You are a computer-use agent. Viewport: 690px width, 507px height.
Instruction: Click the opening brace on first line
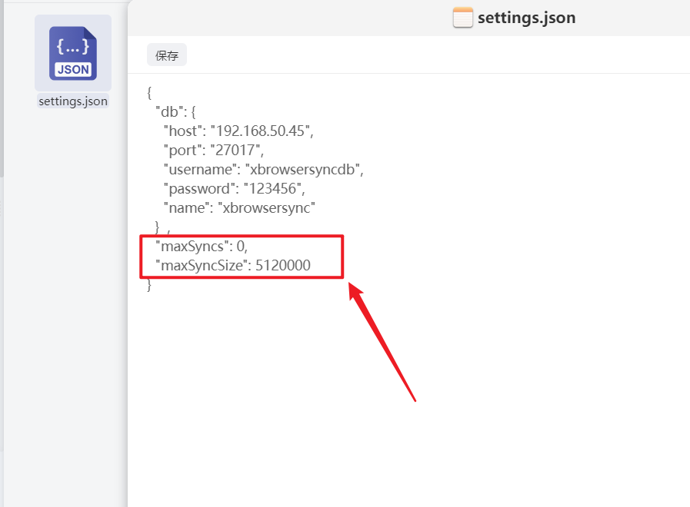[x=149, y=93]
